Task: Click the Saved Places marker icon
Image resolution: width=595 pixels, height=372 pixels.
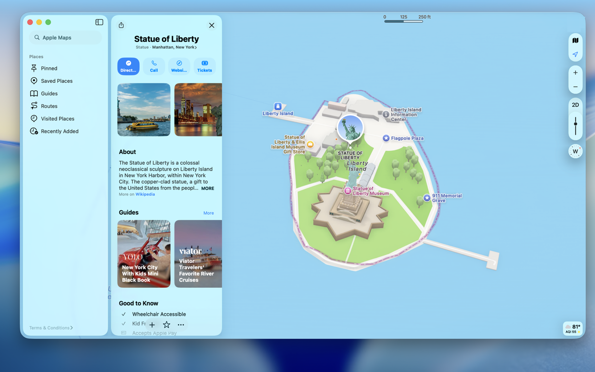Action: click(x=34, y=81)
